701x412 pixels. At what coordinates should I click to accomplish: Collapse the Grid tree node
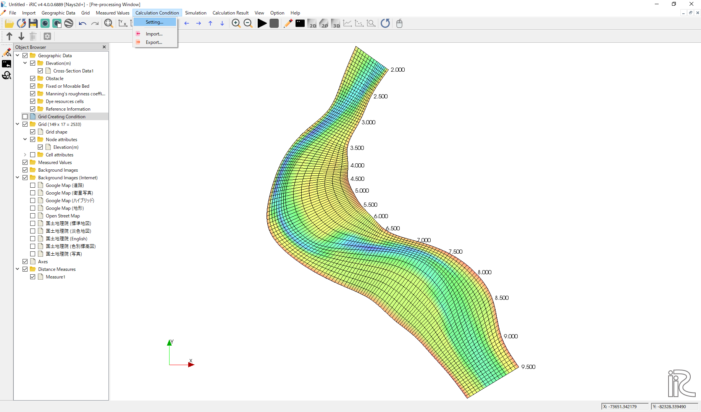(x=18, y=124)
